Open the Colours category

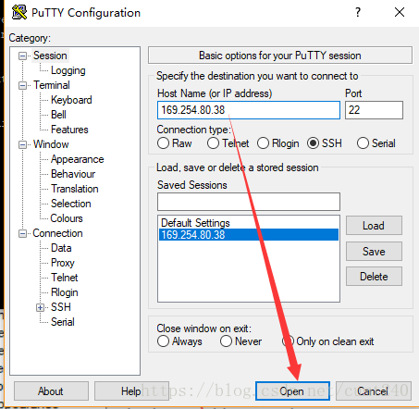tap(67, 218)
